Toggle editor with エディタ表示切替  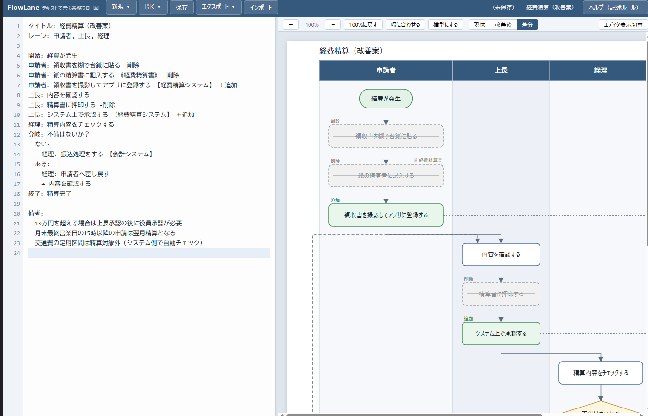pos(623,24)
